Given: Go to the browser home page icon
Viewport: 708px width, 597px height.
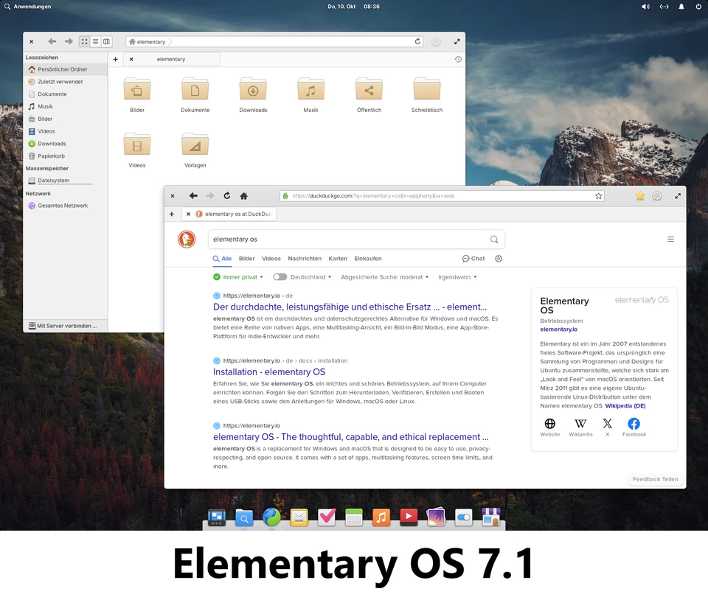Looking at the screenshot, I should (x=243, y=196).
